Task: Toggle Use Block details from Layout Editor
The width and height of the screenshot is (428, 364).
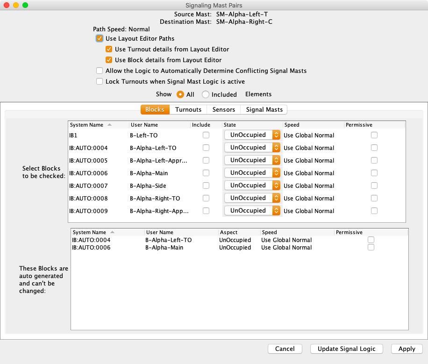Action: [109, 60]
